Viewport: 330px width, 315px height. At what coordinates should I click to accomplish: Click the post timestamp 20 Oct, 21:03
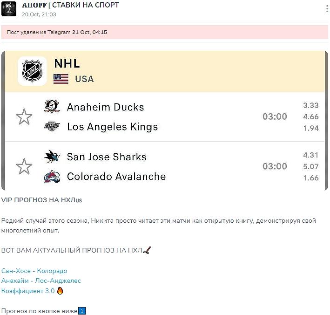tap(39, 14)
